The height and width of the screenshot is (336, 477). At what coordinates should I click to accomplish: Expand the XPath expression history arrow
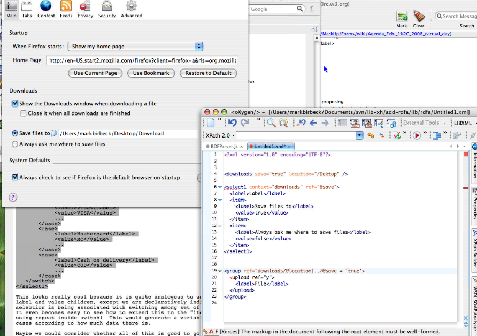coord(359,135)
